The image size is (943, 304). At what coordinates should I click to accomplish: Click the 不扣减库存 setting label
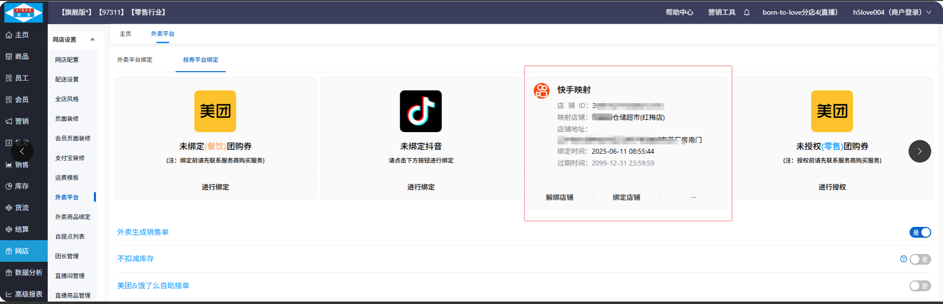coord(135,259)
